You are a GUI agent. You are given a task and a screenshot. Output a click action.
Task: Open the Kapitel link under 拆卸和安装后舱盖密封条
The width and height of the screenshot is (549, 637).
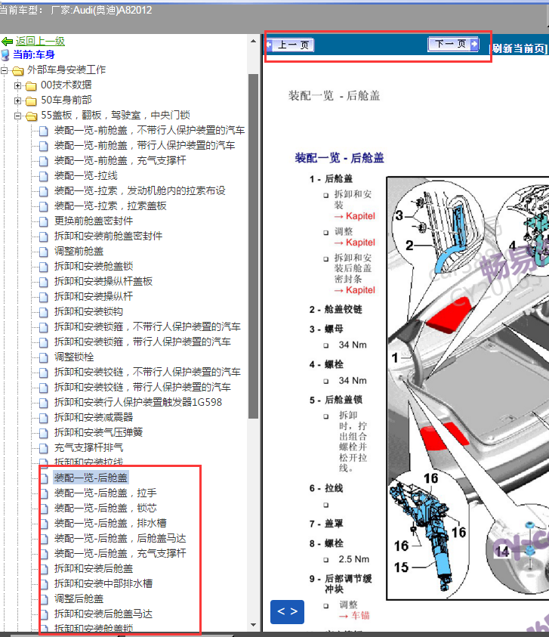click(354, 289)
